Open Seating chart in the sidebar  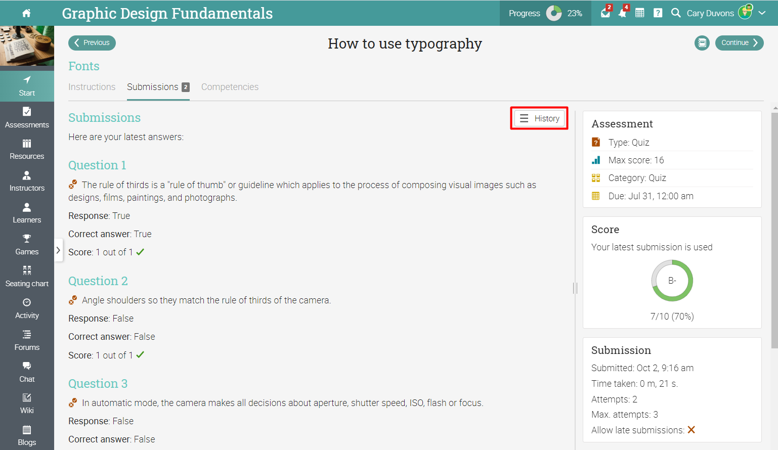(x=27, y=277)
